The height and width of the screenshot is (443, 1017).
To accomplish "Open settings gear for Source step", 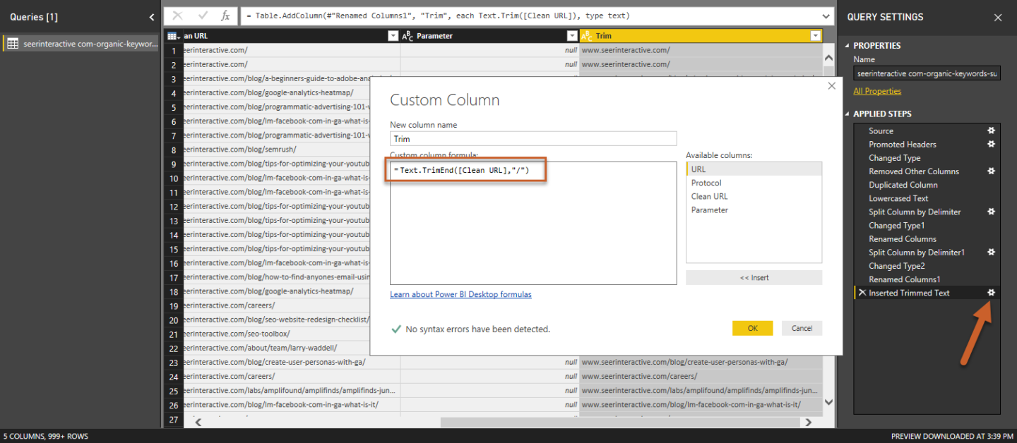I will [991, 131].
